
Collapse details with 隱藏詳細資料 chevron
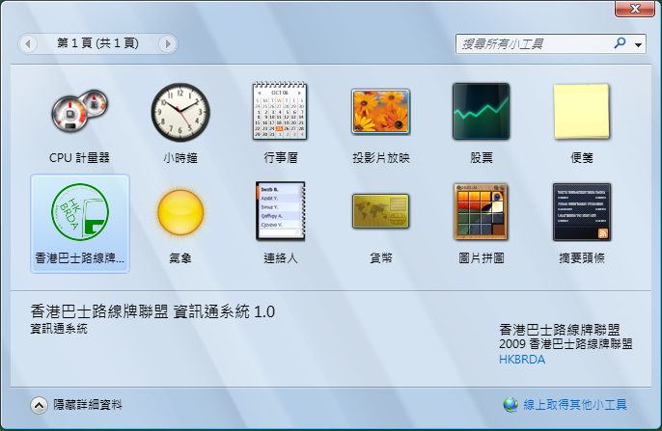[x=39, y=406]
